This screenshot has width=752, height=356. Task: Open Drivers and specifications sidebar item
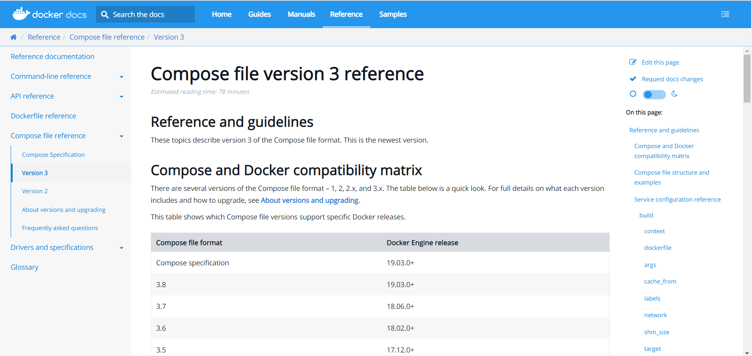[52, 247]
